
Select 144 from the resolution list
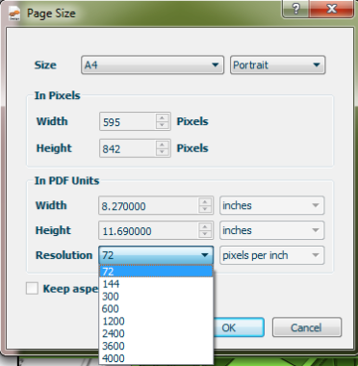click(156, 284)
